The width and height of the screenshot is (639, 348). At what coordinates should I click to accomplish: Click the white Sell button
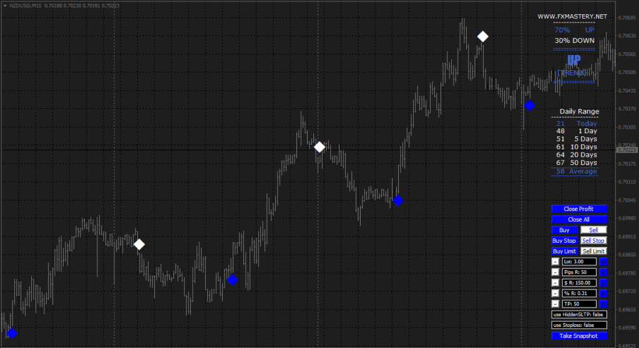click(594, 230)
